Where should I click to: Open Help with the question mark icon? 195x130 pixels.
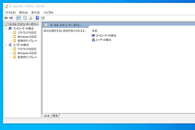click(x=37, y=18)
